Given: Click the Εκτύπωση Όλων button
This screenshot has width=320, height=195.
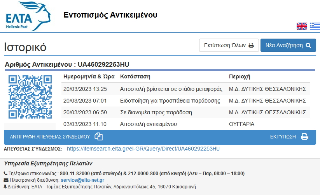Looking at the screenshot, I should pos(229,45).
